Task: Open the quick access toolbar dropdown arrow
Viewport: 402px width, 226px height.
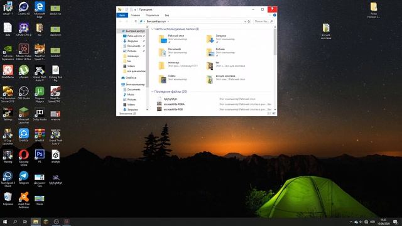Action: pos(135,9)
